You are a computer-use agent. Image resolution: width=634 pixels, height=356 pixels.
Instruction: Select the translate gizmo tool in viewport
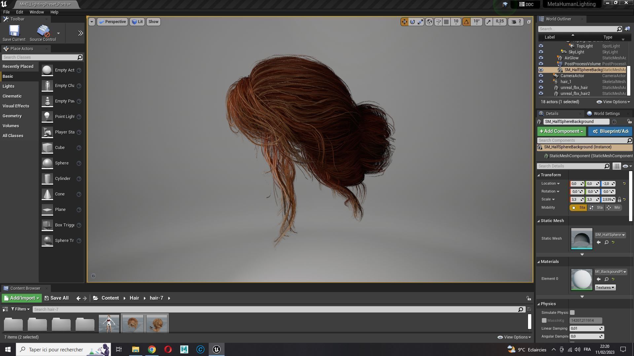click(x=404, y=22)
